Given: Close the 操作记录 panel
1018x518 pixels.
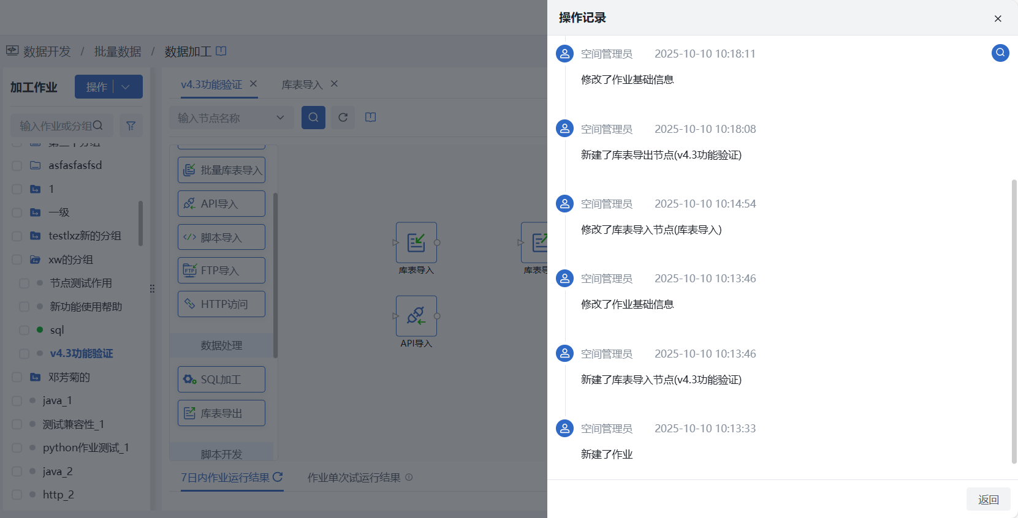Looking at the screenshot, I should (x=998, y=18).
